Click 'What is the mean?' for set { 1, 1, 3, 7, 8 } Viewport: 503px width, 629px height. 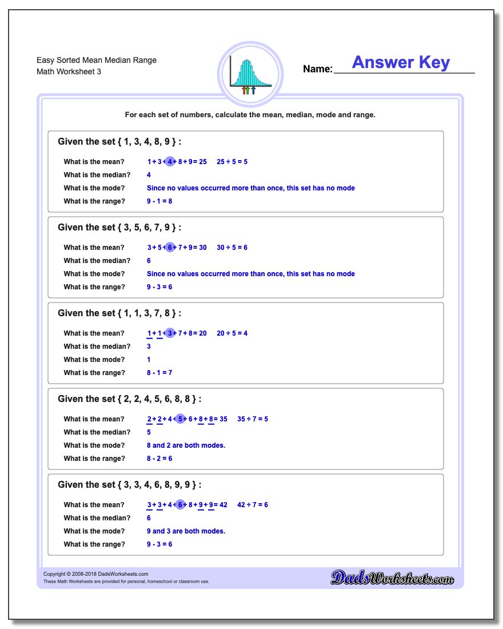[x=94, y=333]
